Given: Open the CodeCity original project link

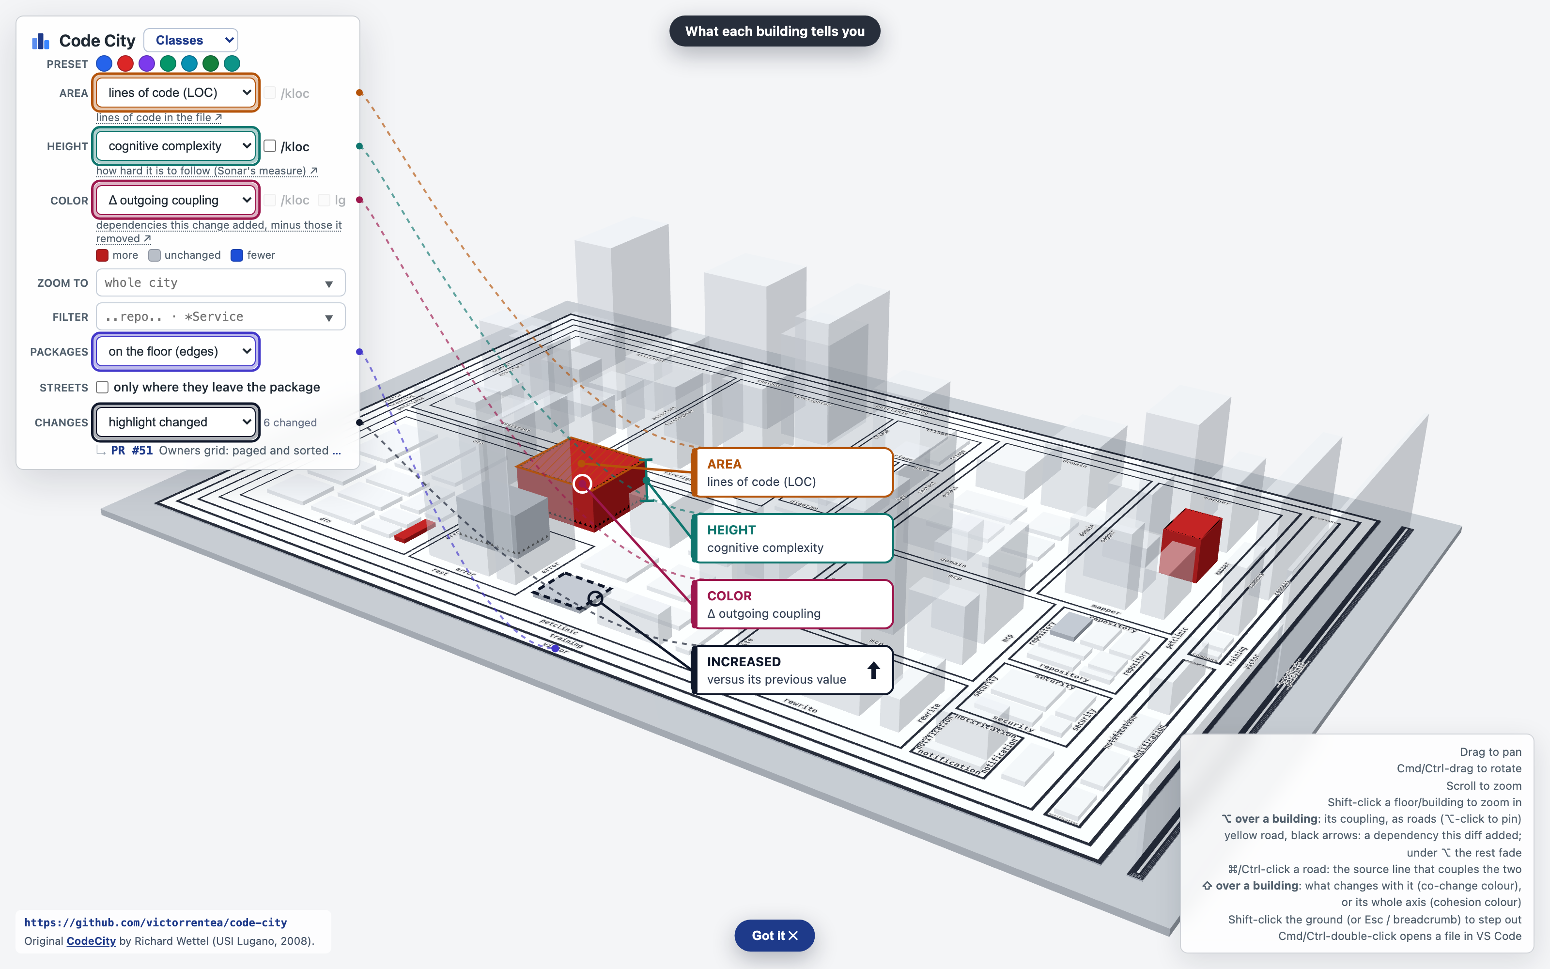Looking at the screenshot, I should pos(91,941).
